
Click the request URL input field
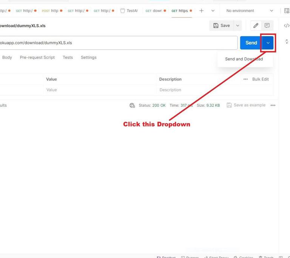click(x=119, y=43)
